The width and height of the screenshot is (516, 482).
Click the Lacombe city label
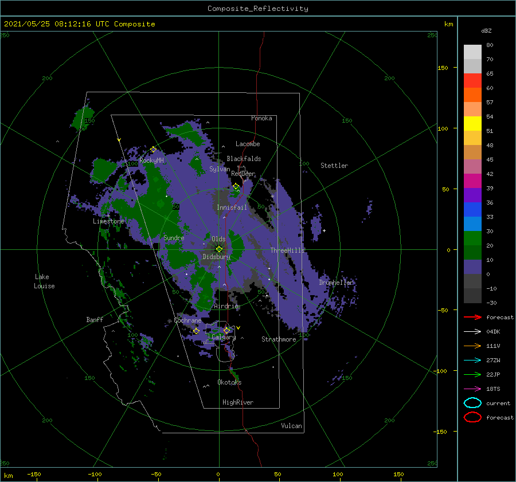pyautogui.click(x=248, y=144)
